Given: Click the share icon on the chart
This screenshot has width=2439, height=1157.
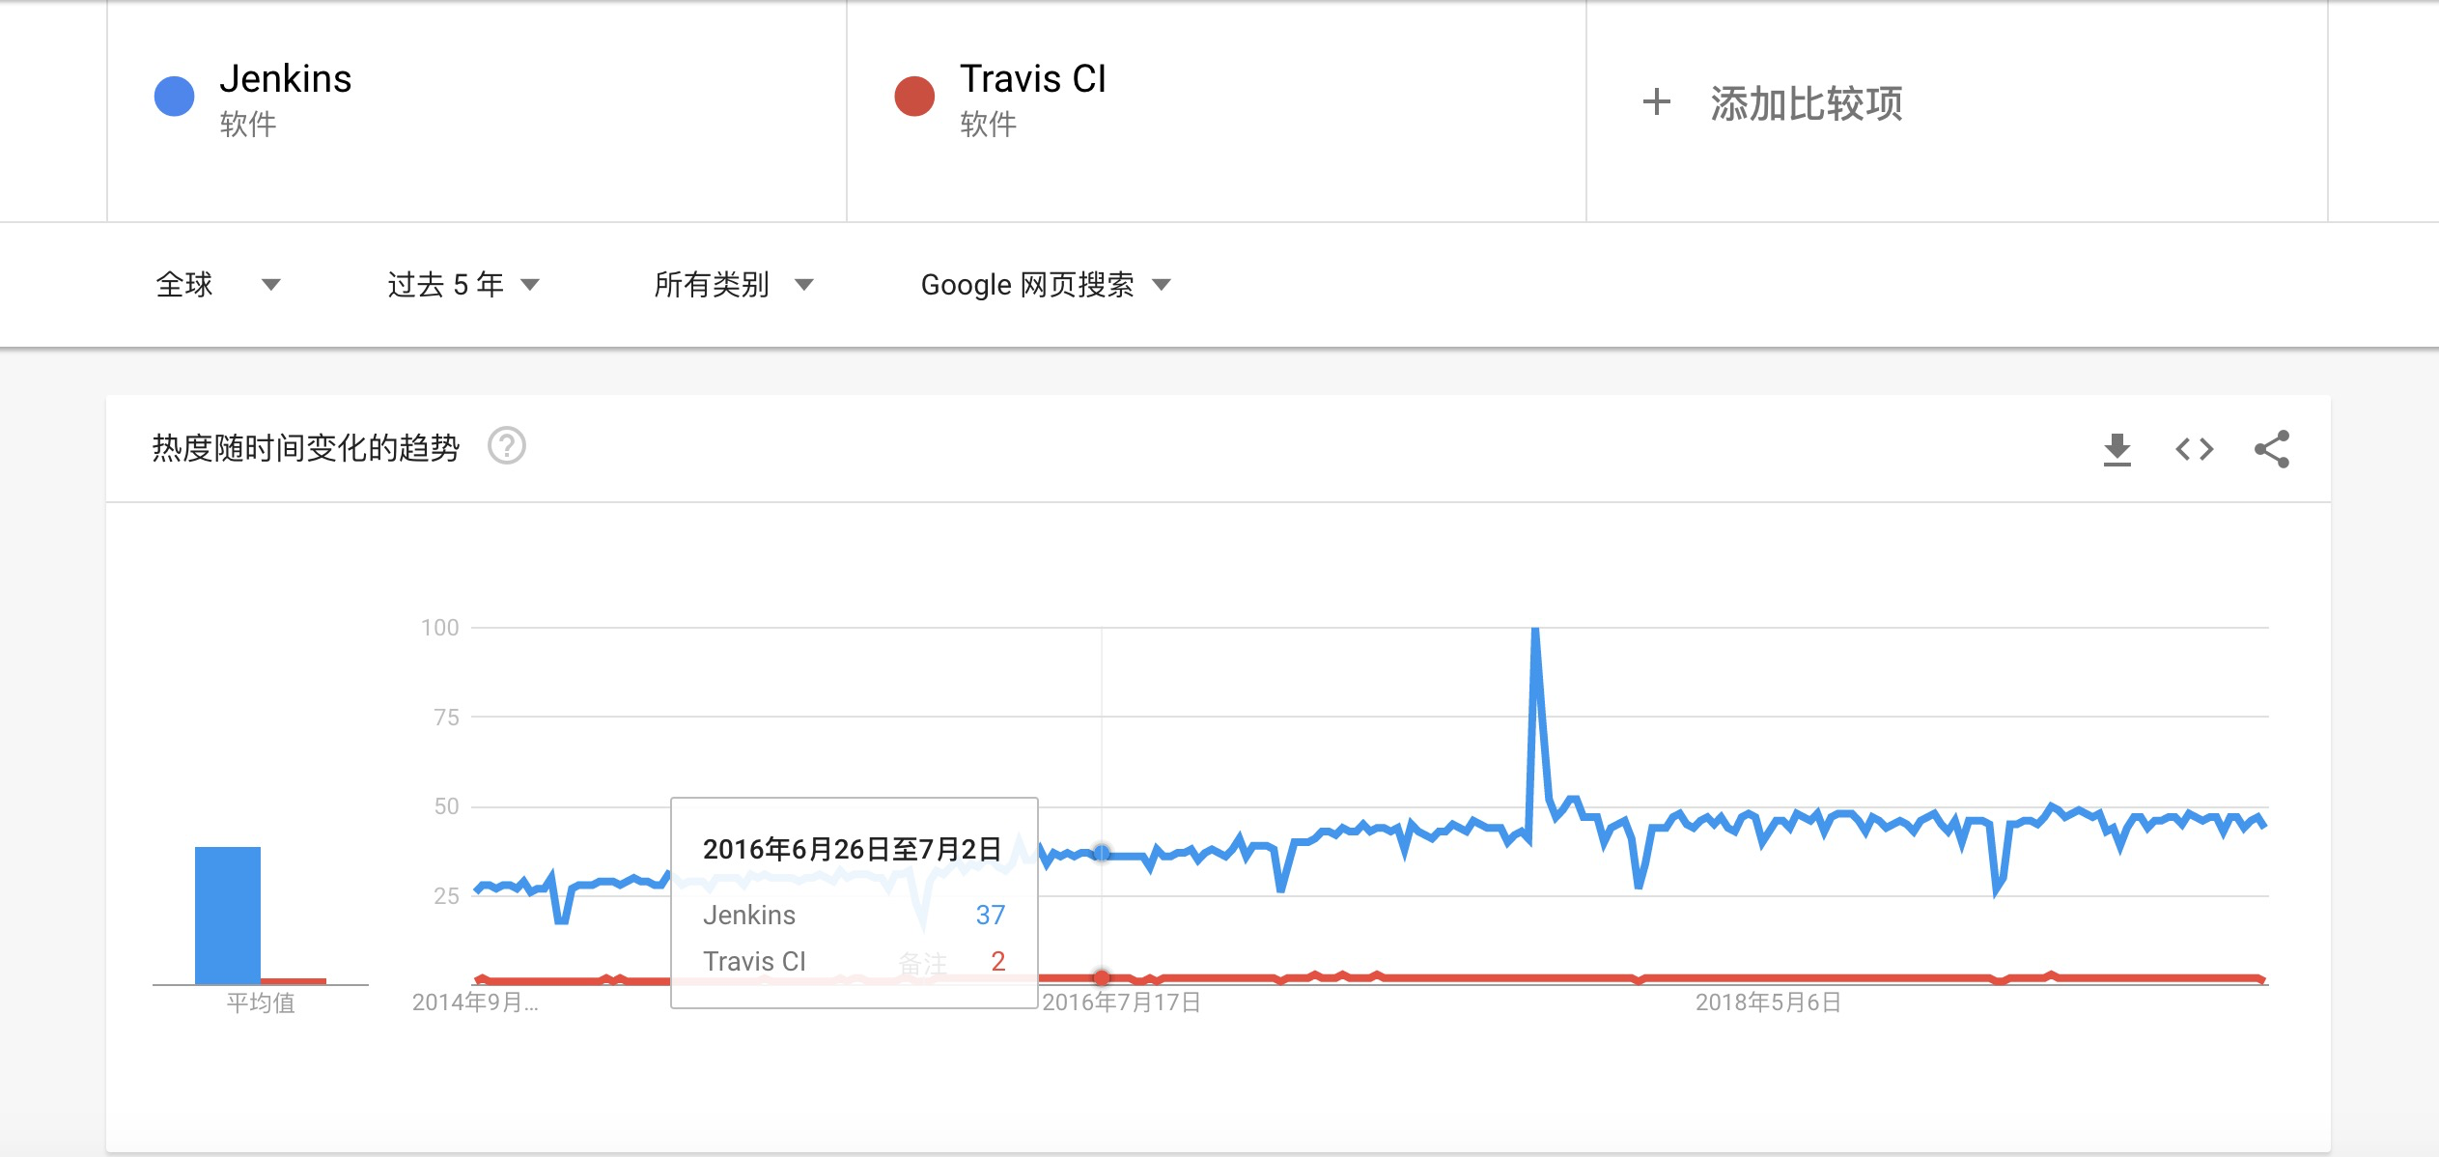Looking at the screenshot, I should coord(2271,449).
